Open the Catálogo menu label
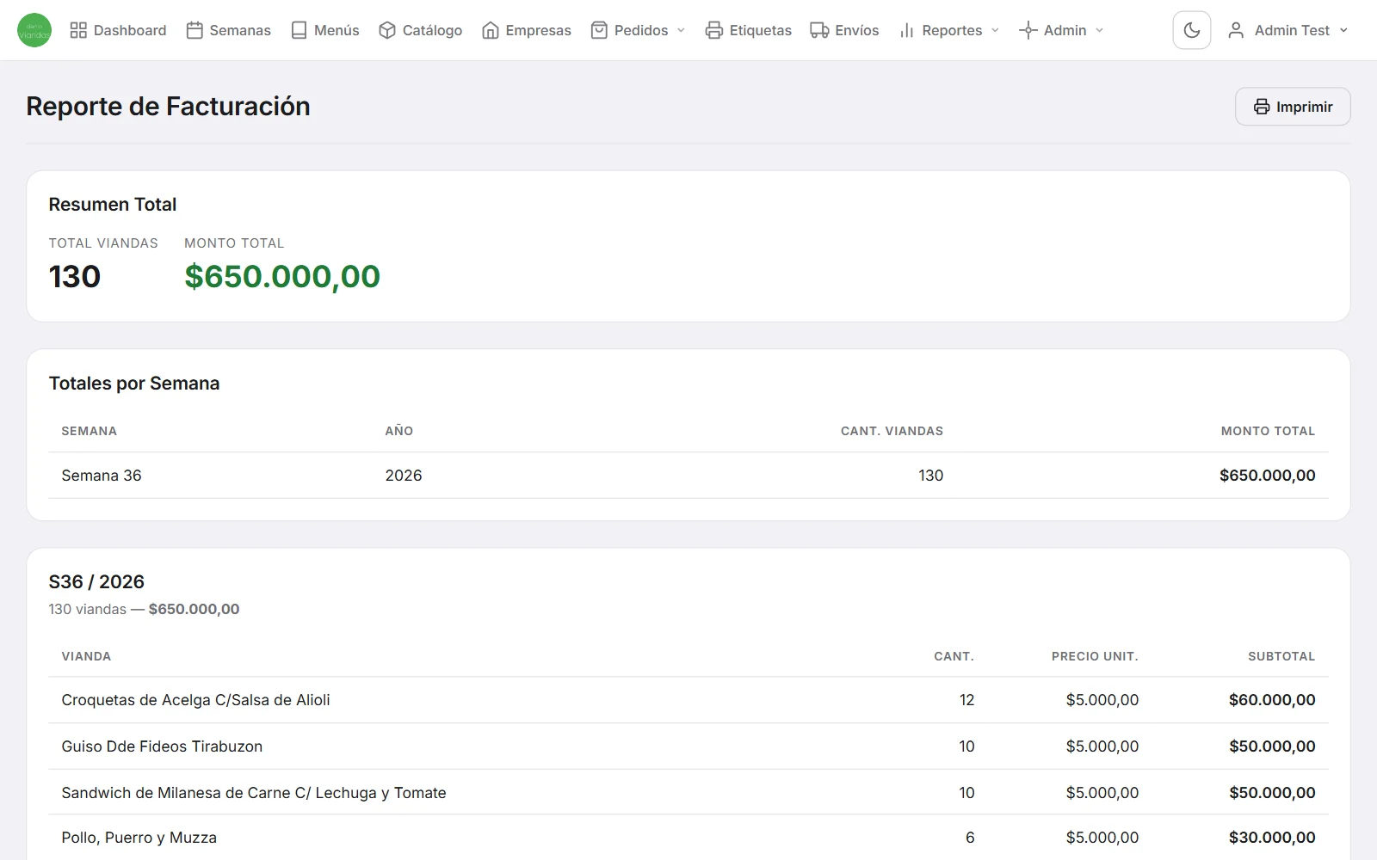1377x860 pixels. coord(432,30)
